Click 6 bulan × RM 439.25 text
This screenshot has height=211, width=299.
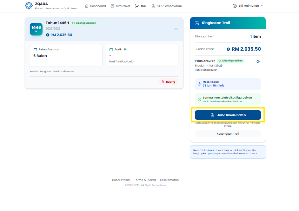click(x=209, y=66)
